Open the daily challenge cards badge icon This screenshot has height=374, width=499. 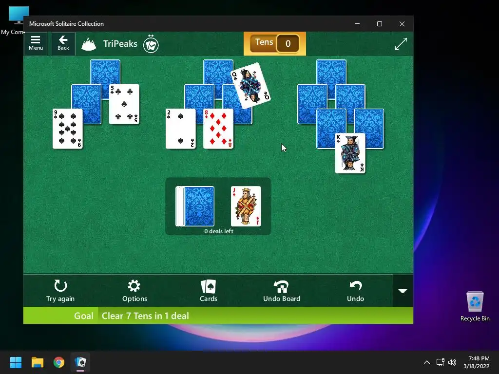[x=151, y=44]
